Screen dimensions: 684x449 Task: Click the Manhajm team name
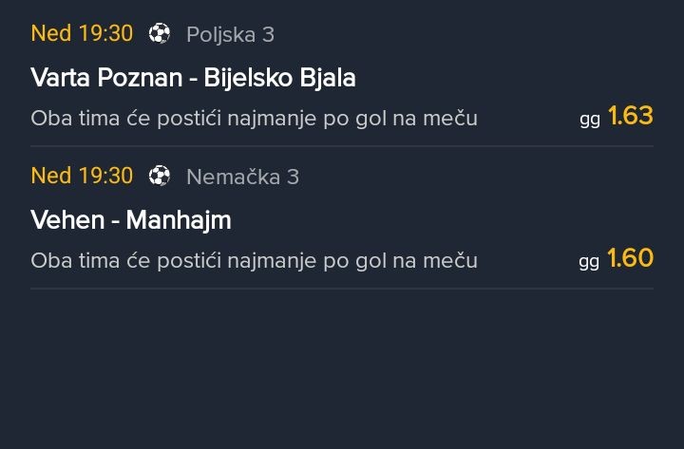[179, 220]
